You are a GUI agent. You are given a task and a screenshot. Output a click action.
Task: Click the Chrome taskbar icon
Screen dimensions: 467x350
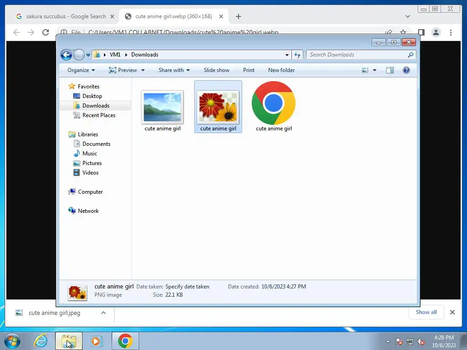(x=125, y=341)
